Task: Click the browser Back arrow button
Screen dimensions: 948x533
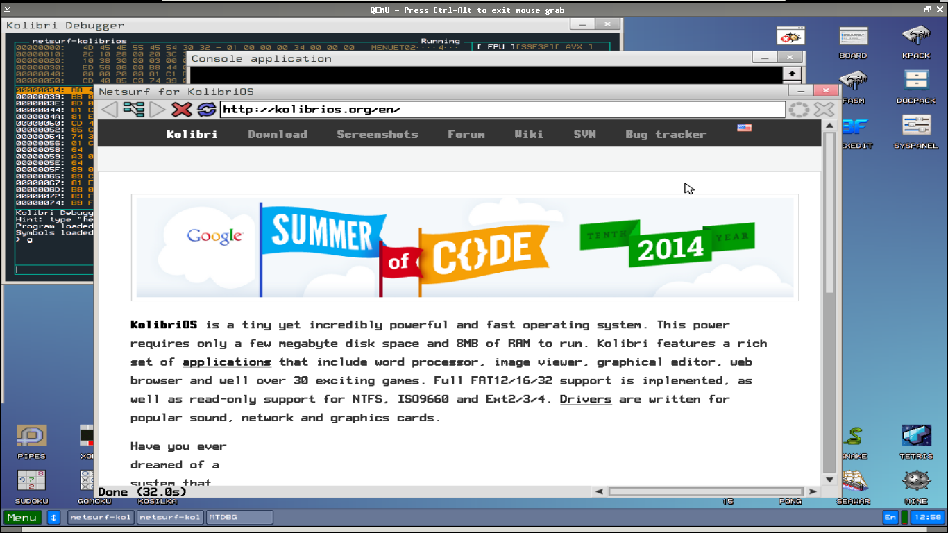Action: click(x=109, y=109)
